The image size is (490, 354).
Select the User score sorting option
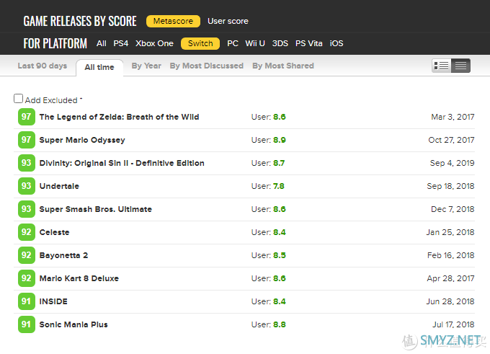coord(228,21)
